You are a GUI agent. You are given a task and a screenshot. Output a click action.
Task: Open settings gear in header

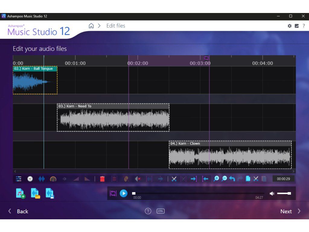pos(290,26)
